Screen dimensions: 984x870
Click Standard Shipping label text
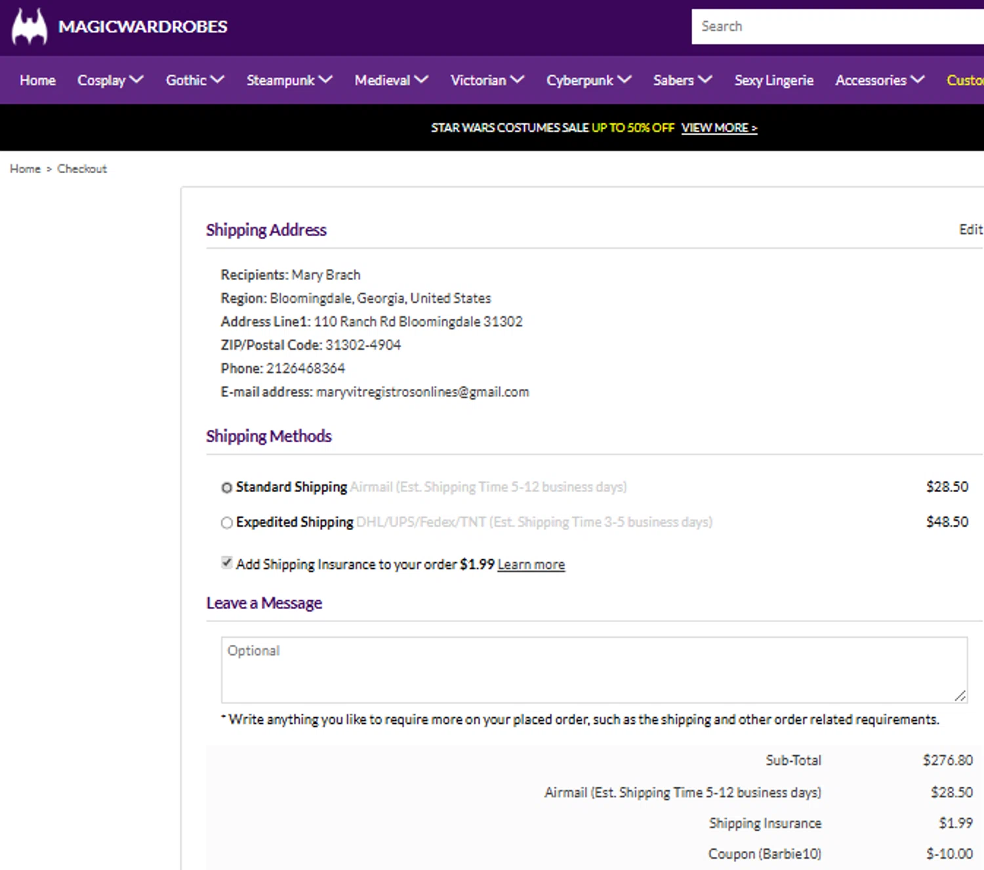[291, 487]
